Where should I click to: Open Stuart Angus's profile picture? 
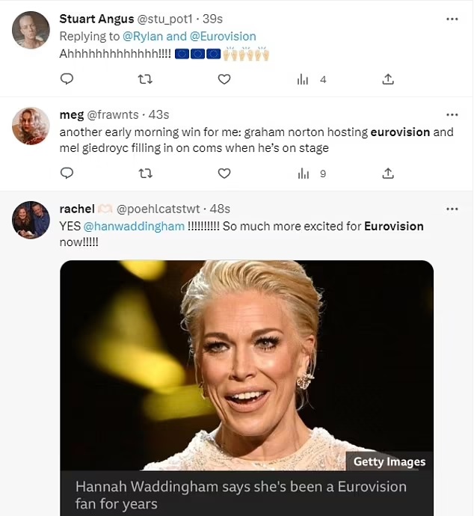click(x=31, y=31)
